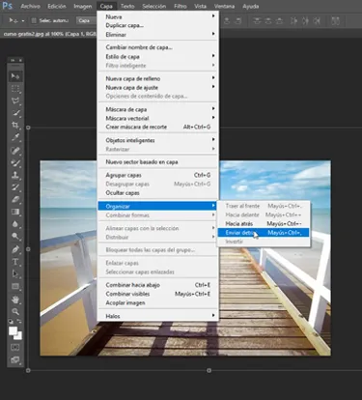Image resolution: width=362 pixels, height=400 pixels.
Task: Select the Quick Selection tool
Action: click(x=15, y=113)
